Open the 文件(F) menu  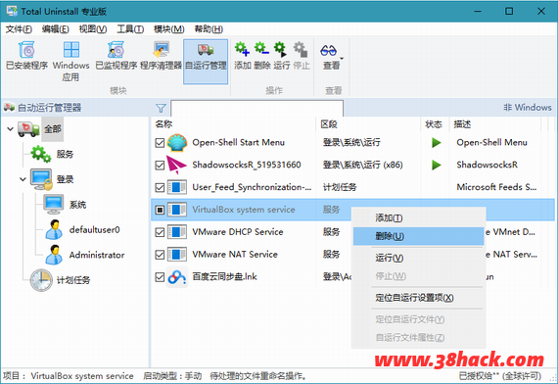pyautogui.click(x=19, y=29)
